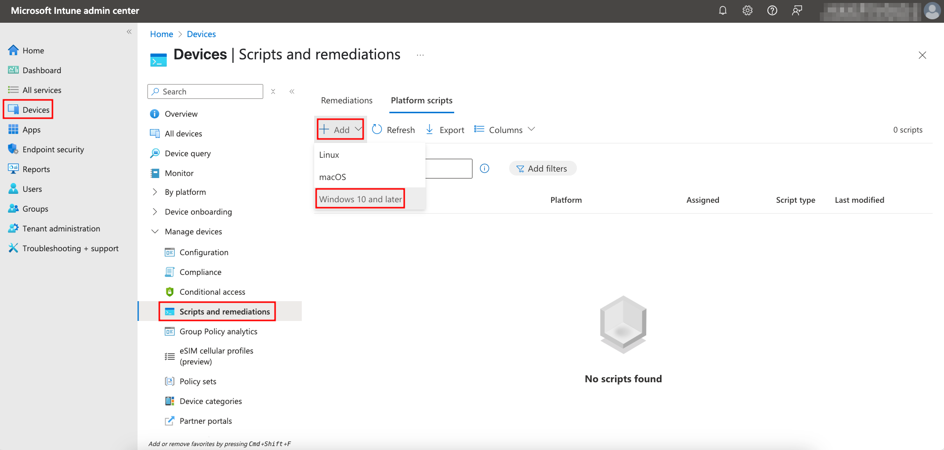The image size is (944, 450).
Task: Clear the devices menu search box
Action: (x=273, y=91)
